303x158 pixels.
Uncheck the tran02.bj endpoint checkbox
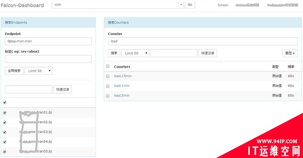(5, 122)
